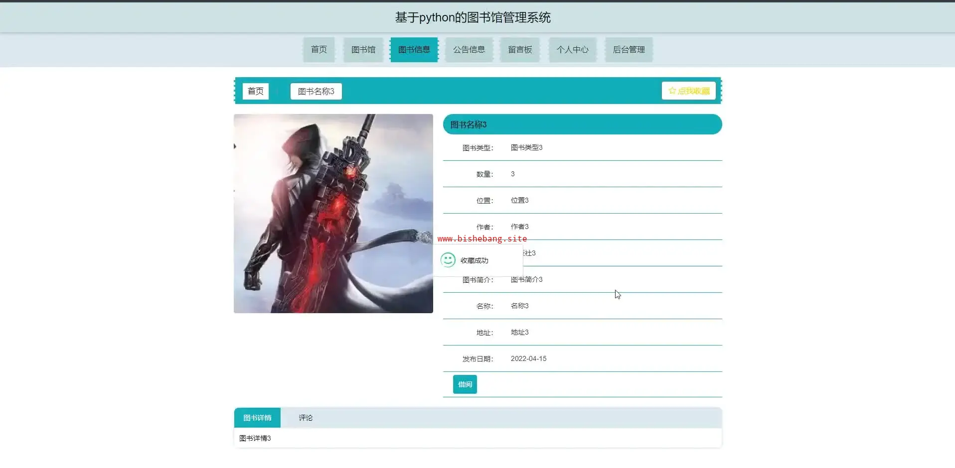Click the 图书名称3 breadcrumb item
The image size is (955, 468).
[316, 91]
